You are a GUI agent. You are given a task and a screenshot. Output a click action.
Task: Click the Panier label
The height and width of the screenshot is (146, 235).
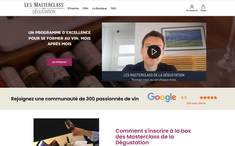pos(203,11)
